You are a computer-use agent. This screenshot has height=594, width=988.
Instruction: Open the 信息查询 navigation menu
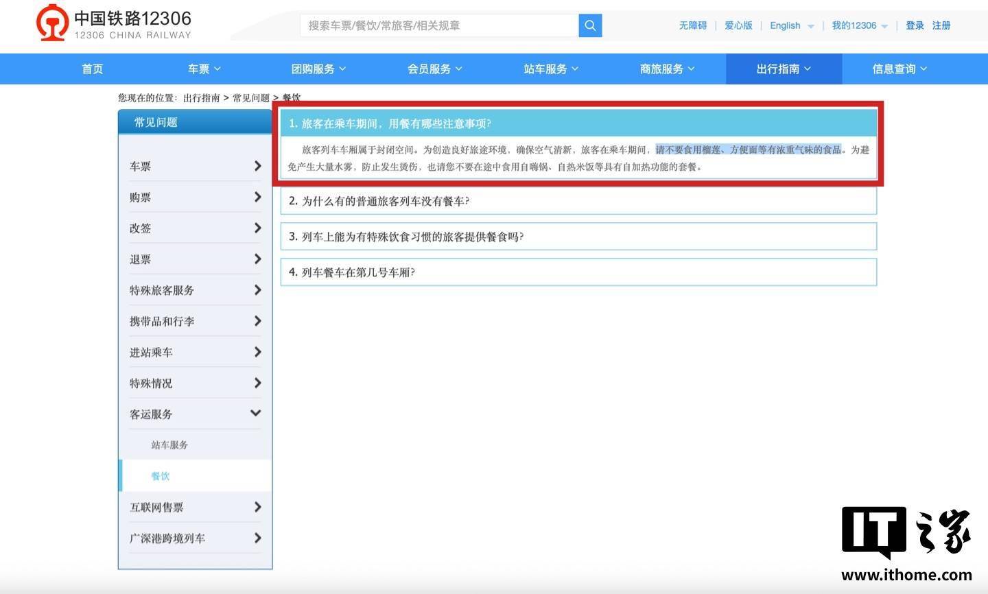tap(899, 69)
